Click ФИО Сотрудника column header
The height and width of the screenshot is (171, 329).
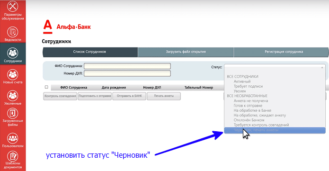point(74,88)
